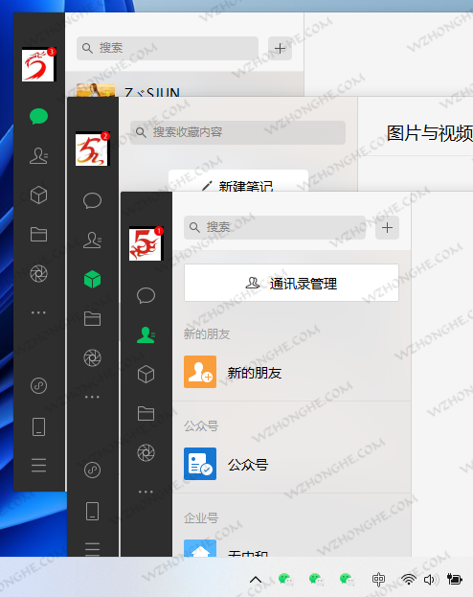The image size is (473, 597).
Task: Click 搜索收藏内容 search field
Action: click(237, 132)
